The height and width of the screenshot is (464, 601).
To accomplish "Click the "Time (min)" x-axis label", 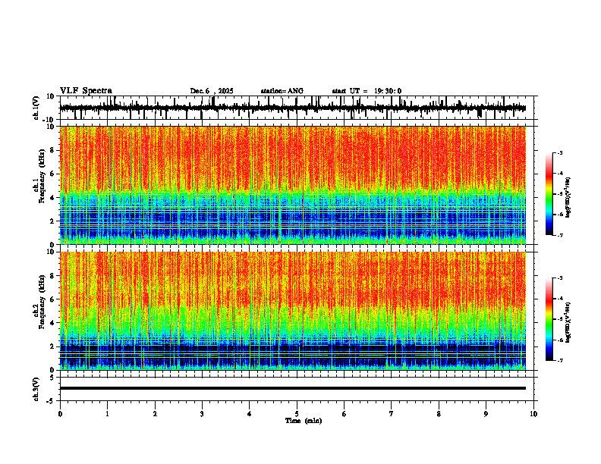I will [x=304, y=421].
